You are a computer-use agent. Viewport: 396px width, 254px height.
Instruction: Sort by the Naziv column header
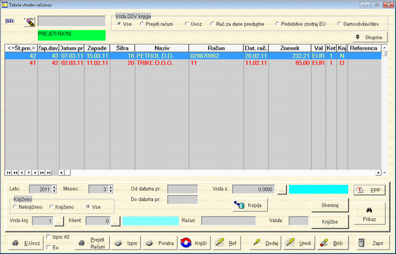point(162,48)
